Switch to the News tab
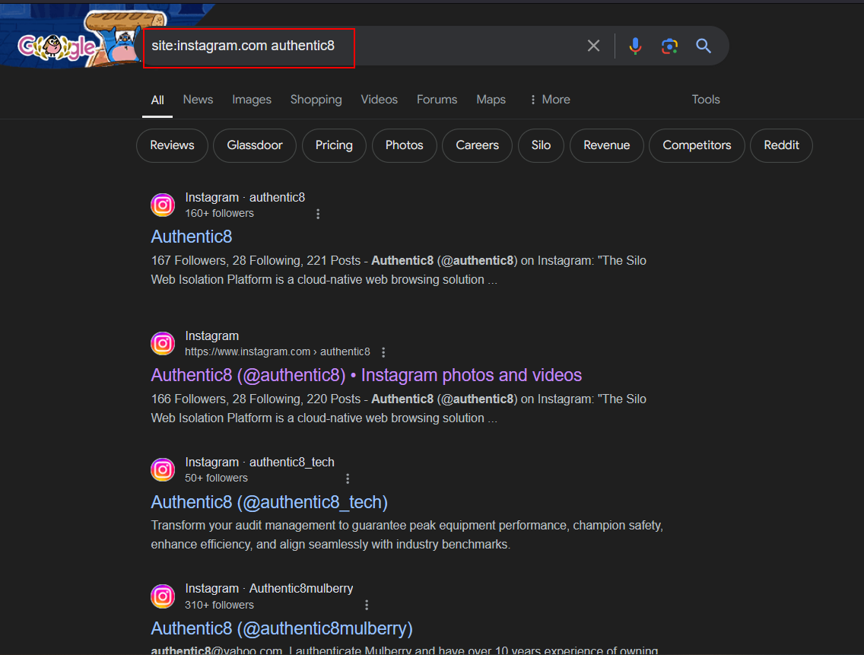 (198, 100)
